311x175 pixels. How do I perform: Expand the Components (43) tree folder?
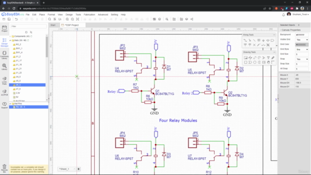tap(10, 36)
